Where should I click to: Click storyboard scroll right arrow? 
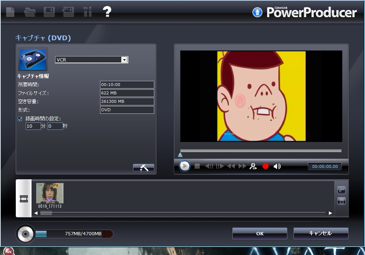tap(330, 213)
